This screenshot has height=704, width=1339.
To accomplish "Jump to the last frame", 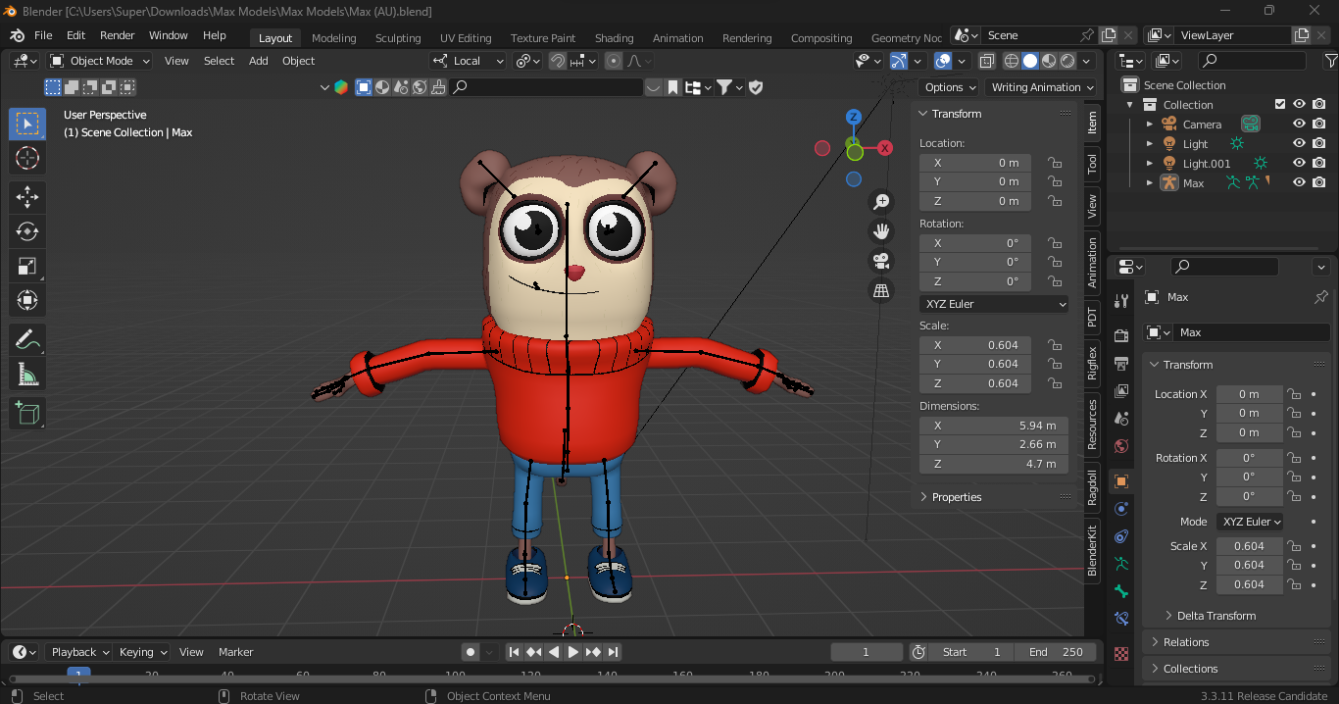I will [x=613, y=652].
